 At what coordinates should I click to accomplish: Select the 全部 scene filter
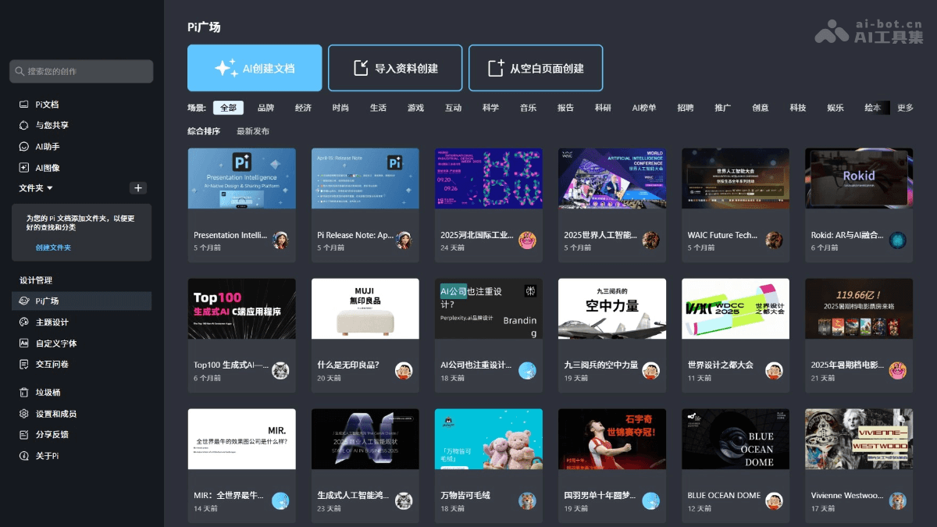[x=229, y=108]
